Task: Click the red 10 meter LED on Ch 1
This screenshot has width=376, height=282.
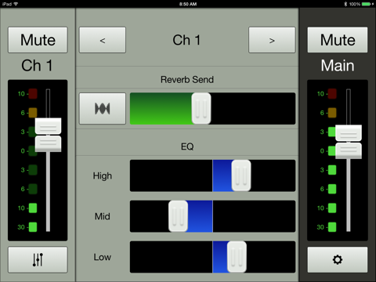Action: [x=33, y=94]
